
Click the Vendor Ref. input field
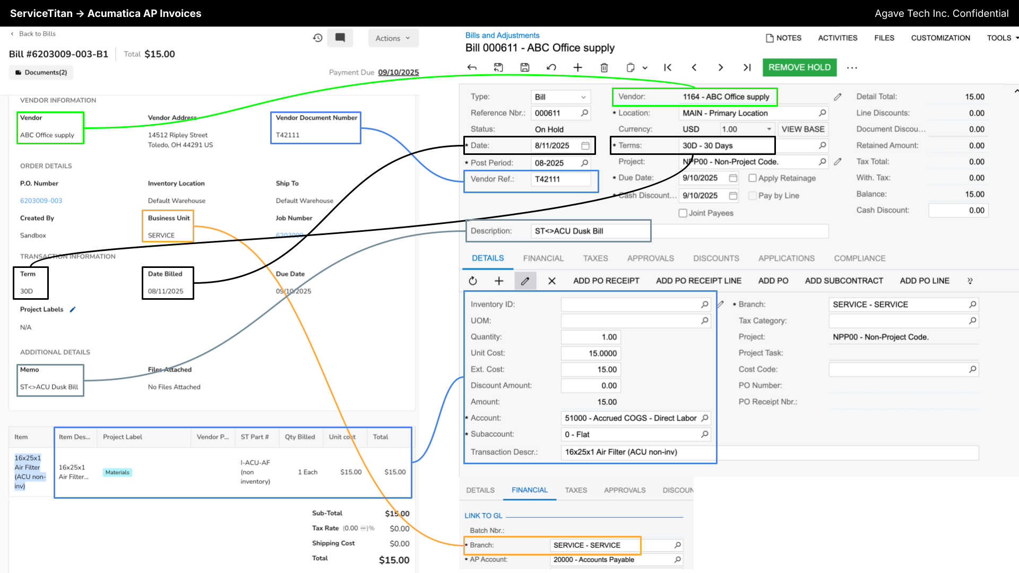560,179
